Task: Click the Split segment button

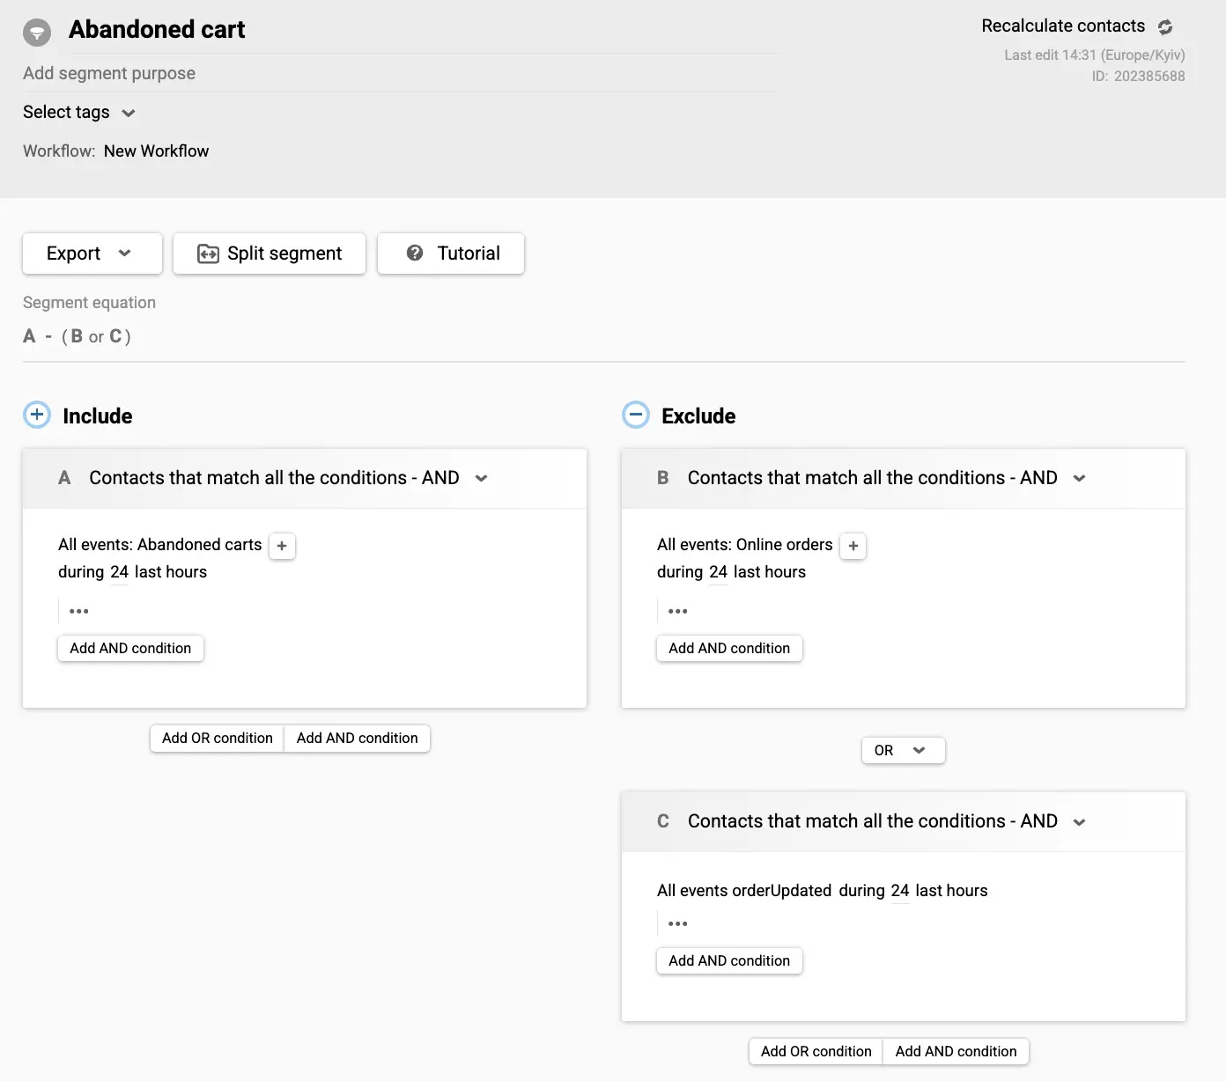Action: point(270,254)
